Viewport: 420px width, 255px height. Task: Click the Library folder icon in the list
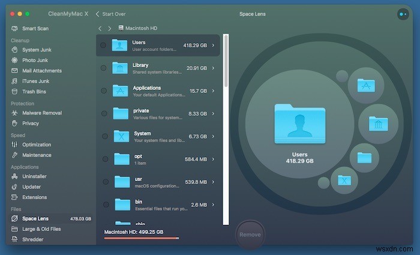pyautogui.click(x=120, y=68)
